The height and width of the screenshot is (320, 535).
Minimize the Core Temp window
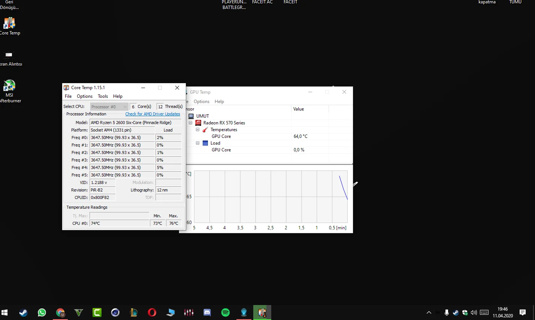pyautogui.click(x=143, y=88)
